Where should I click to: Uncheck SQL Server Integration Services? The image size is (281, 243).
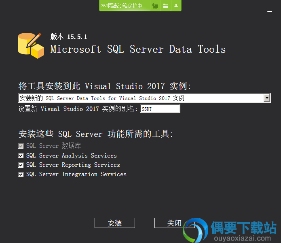click(21, 174)
